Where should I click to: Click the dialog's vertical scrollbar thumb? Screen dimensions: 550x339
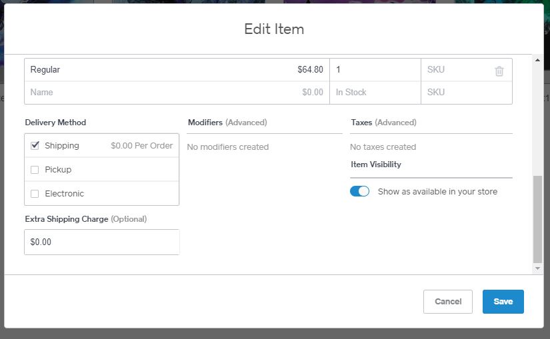tap(537, 219)
